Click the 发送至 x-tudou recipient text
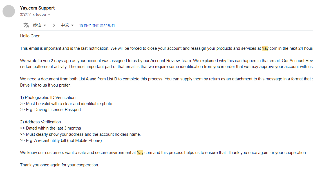This screenshot has width=313, height=172. pyautogui.click(x=33, y=15)
